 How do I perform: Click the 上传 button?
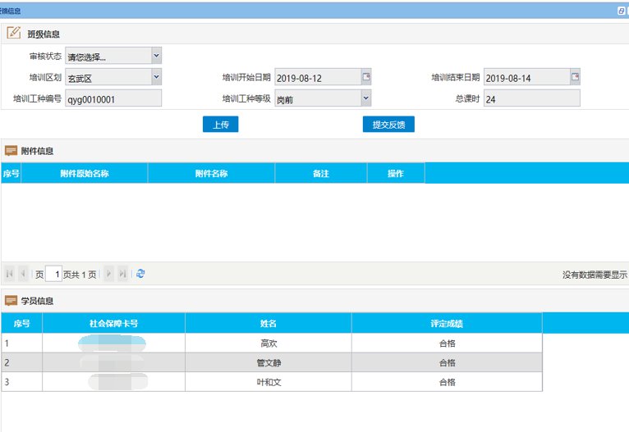tap(220, 125)
